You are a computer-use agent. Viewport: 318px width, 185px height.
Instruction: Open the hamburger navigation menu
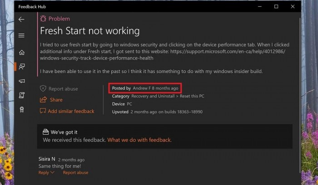pyautogui.click(x=21, y=35)
